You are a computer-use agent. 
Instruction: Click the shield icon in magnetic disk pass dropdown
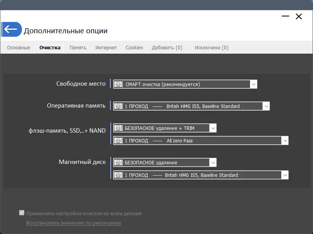point(118,175)
